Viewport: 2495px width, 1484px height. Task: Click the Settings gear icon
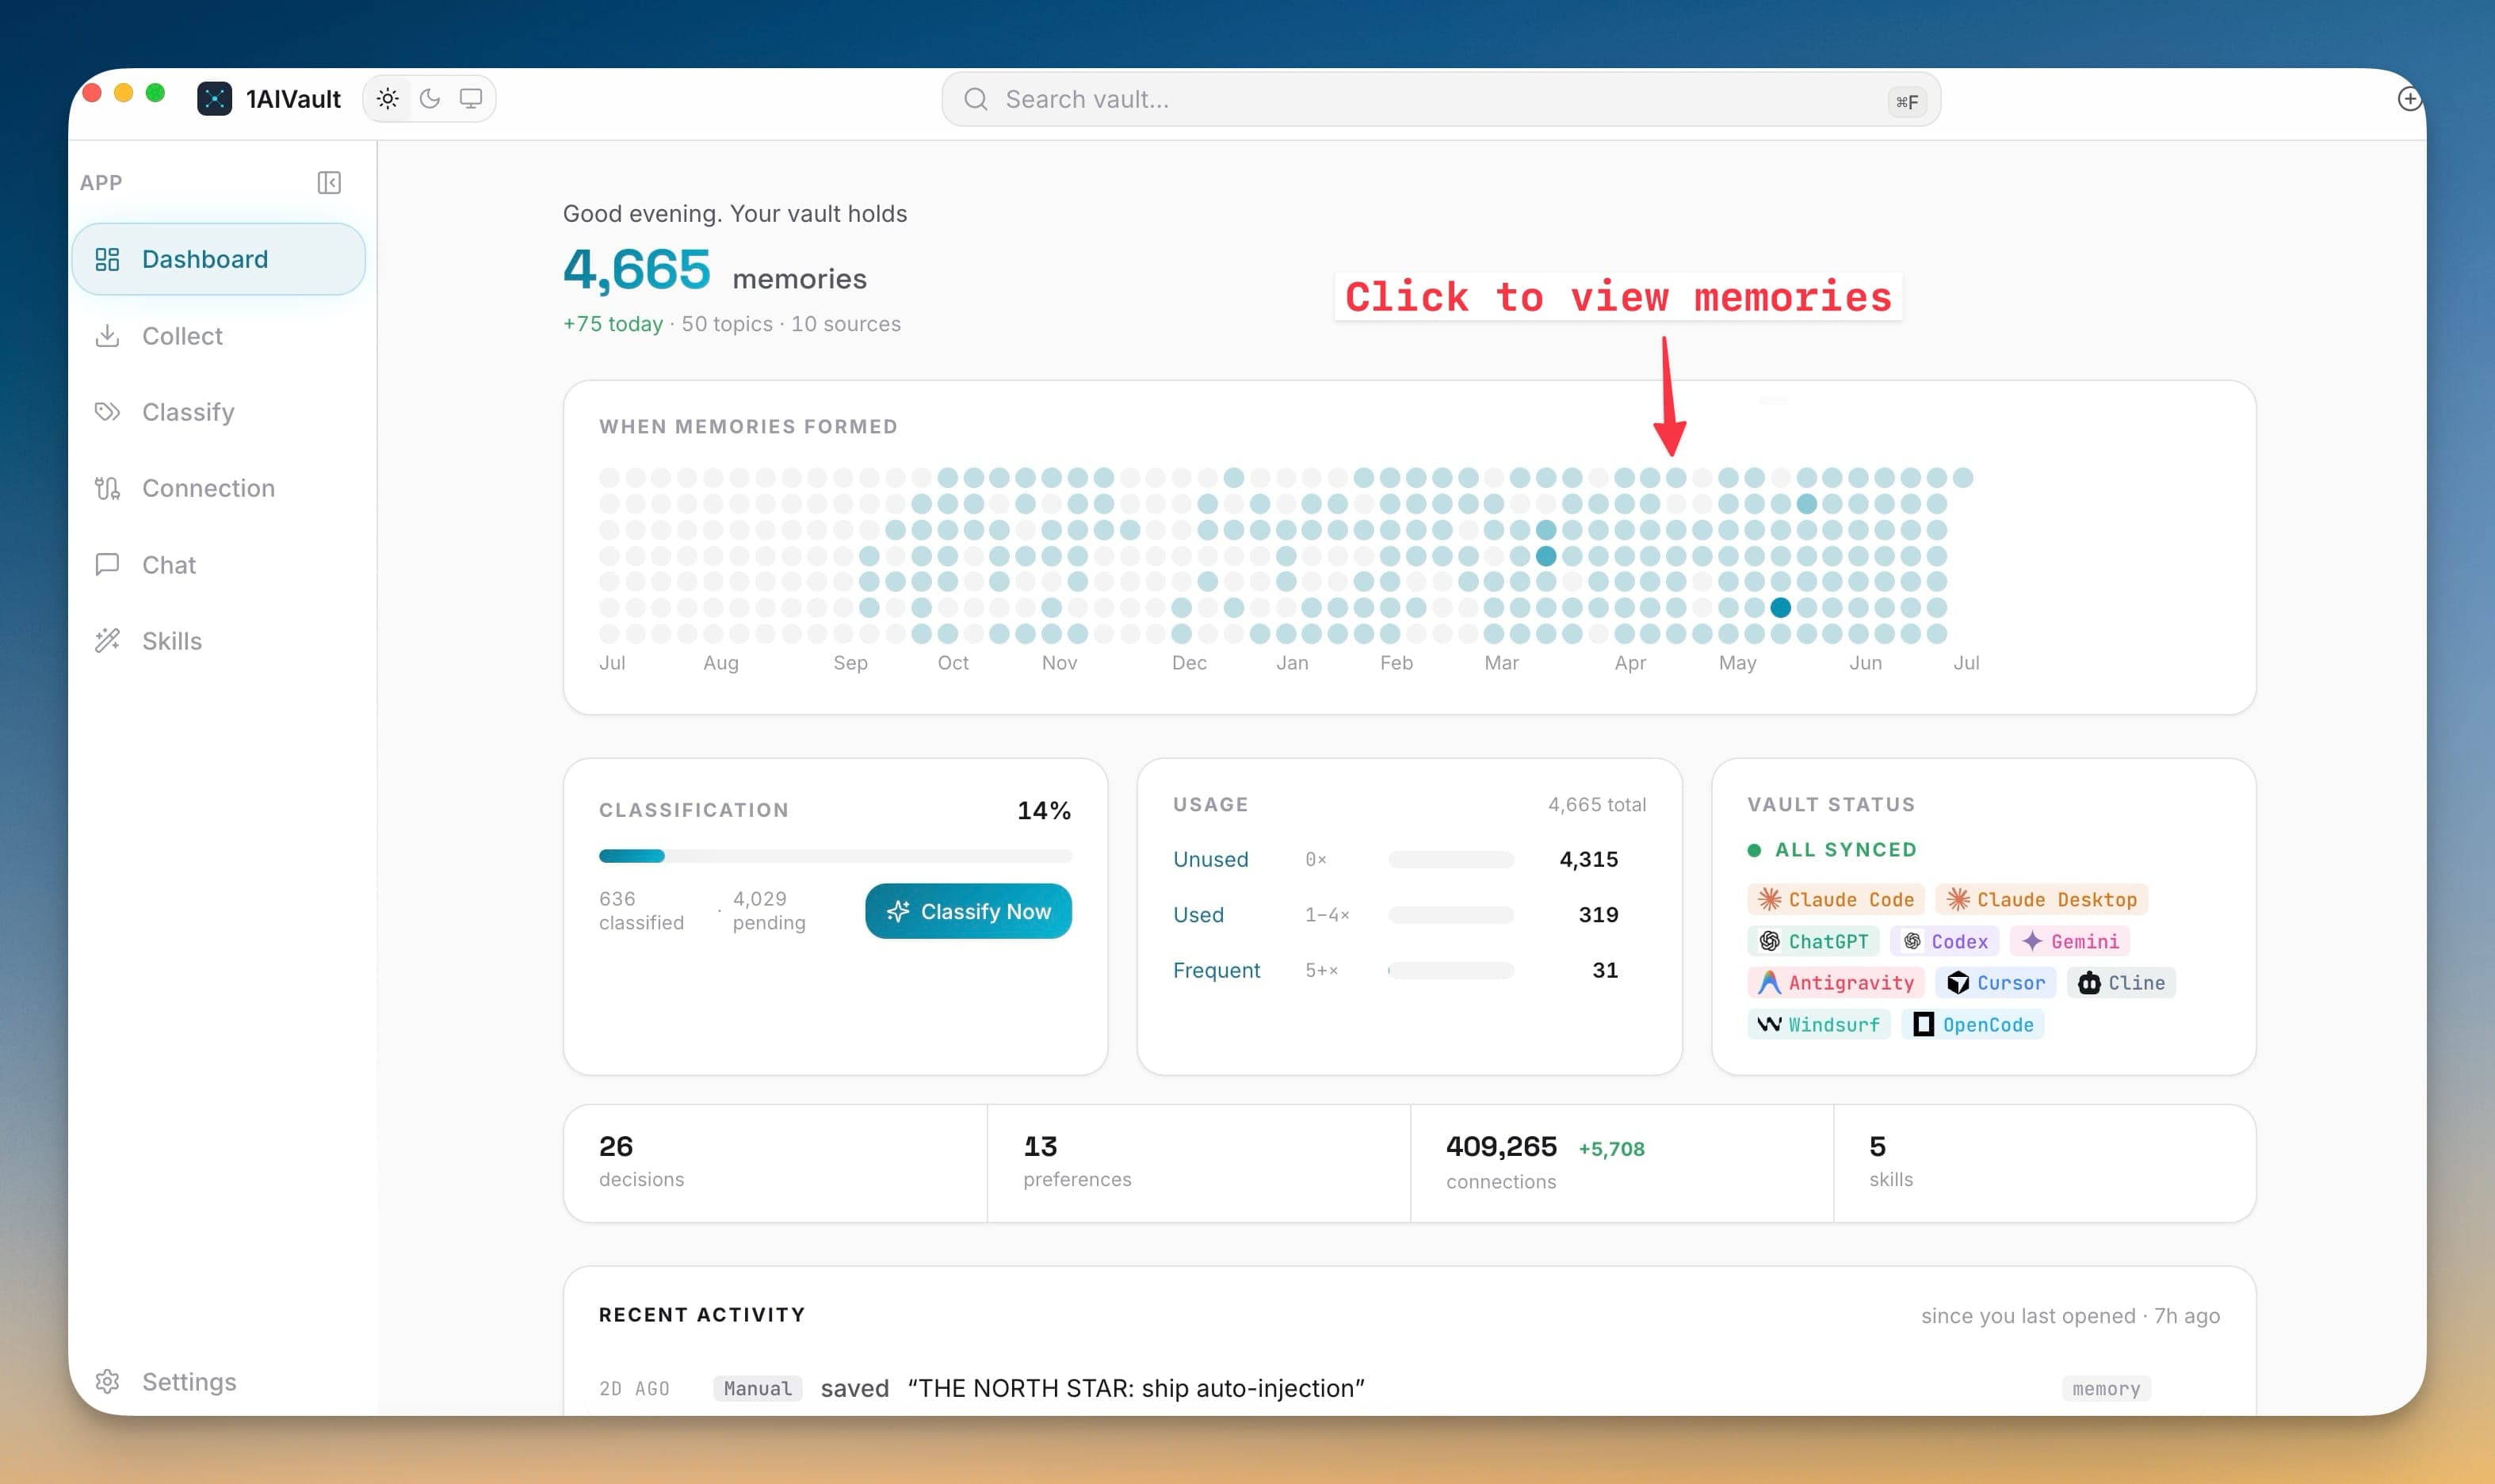click(107, 1381)
